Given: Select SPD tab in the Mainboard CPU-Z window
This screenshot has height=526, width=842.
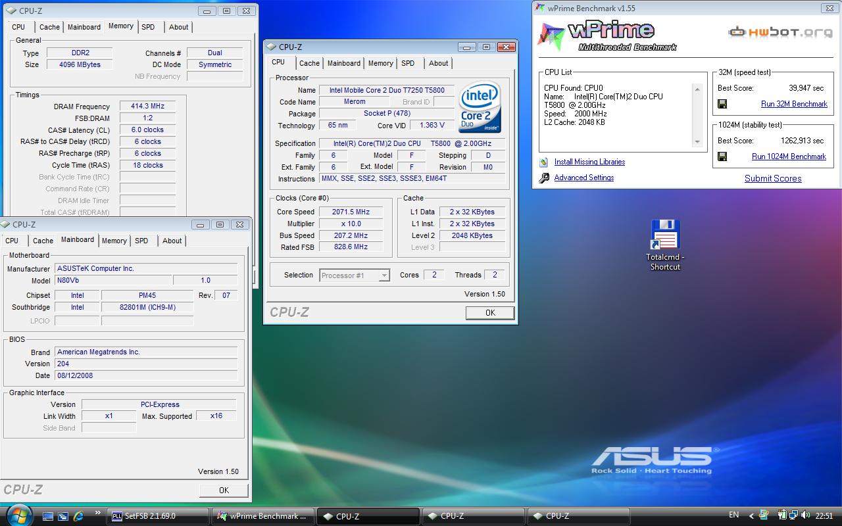Looking at the screenshot, I should click(x=142, y=241).
